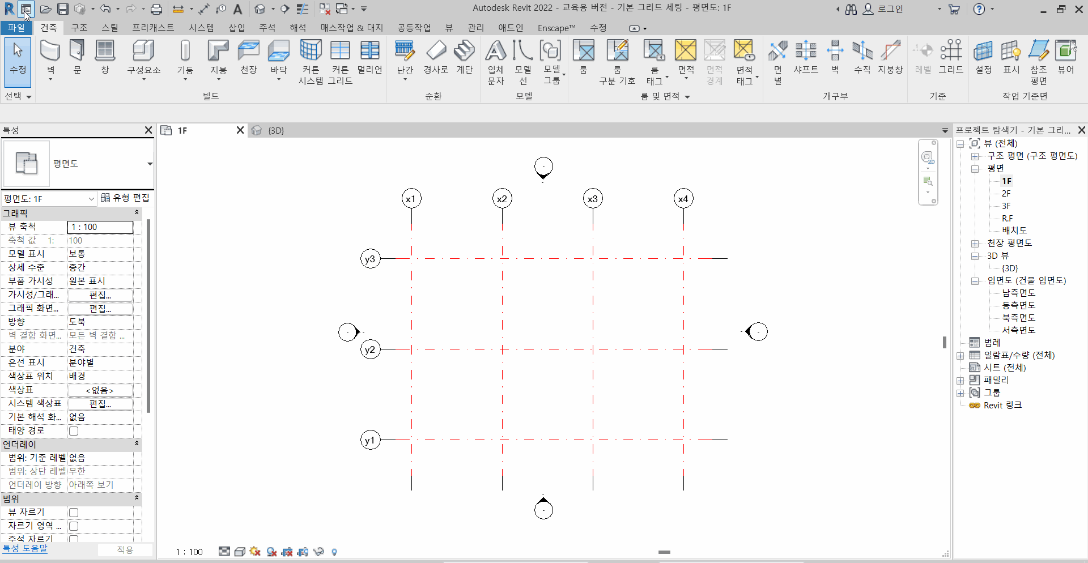Enable the 자르기 영역 checkbox
The image size is (1088, 563).
click(x=74, y=526)
